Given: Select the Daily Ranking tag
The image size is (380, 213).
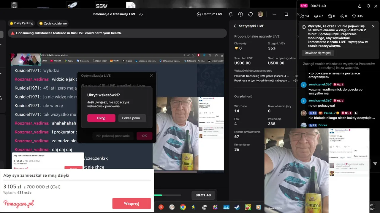Looking at the screenshot, I should point(21,23).
